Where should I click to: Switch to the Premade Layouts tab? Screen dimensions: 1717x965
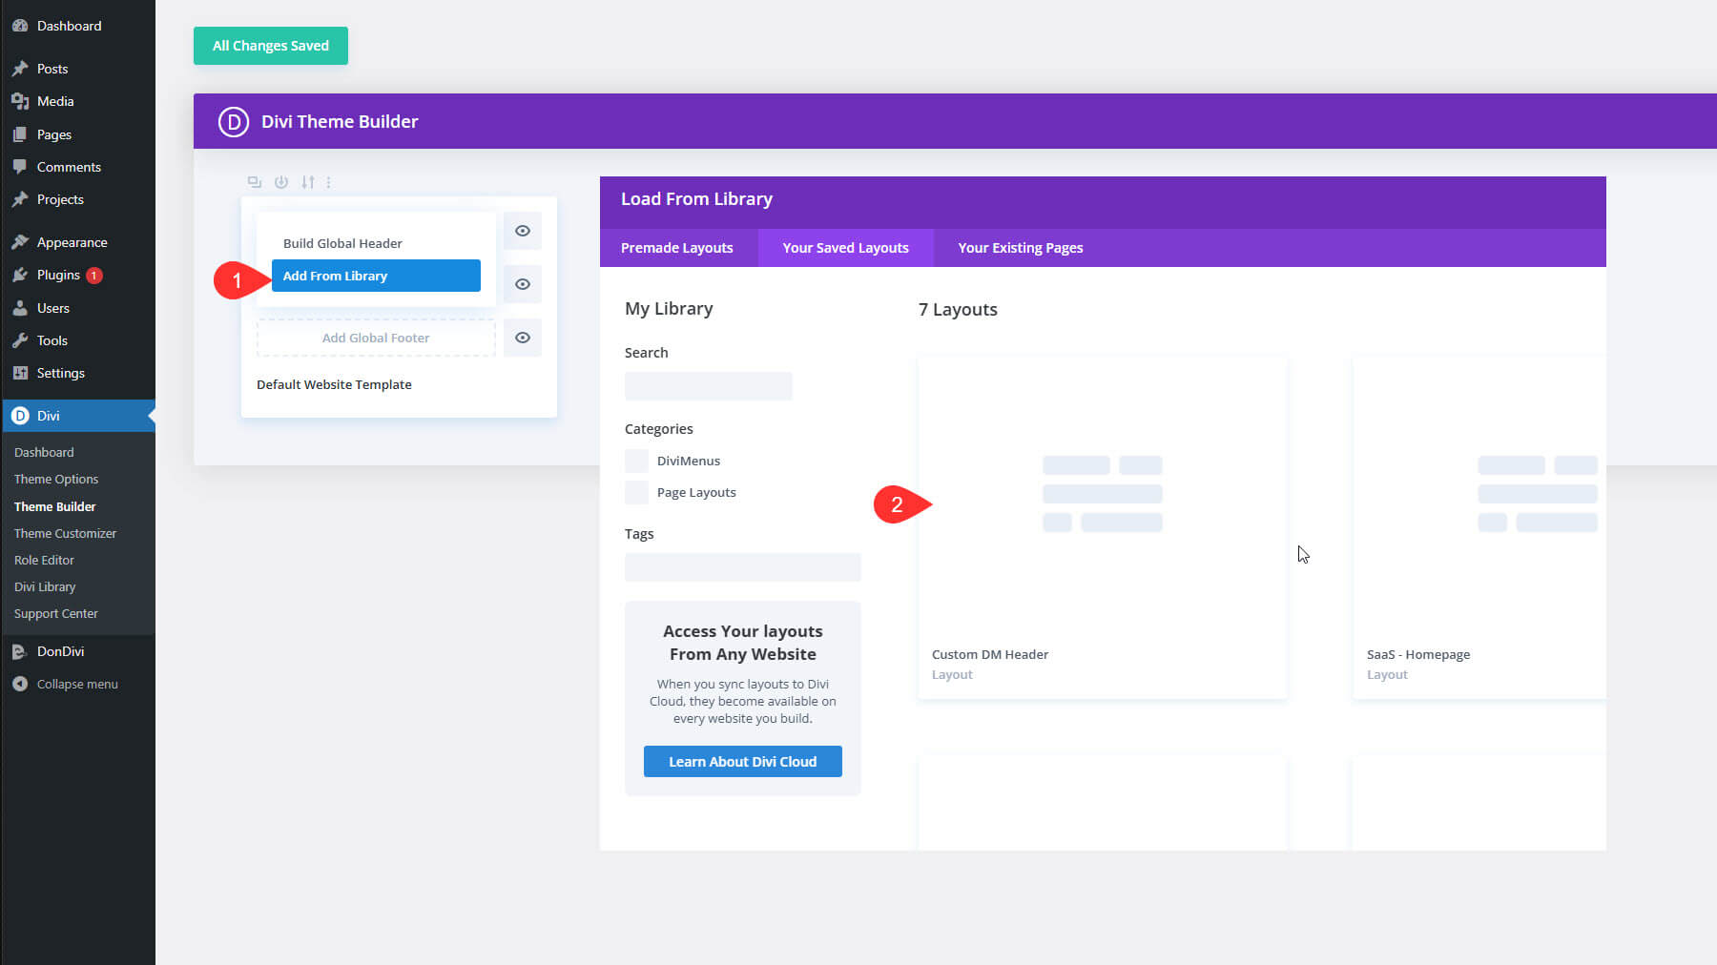tap(677, 248)
